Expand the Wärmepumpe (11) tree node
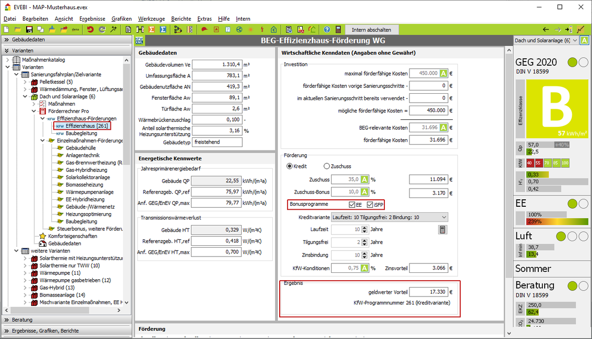Screen dimensions: 592x339 [25, 273]
